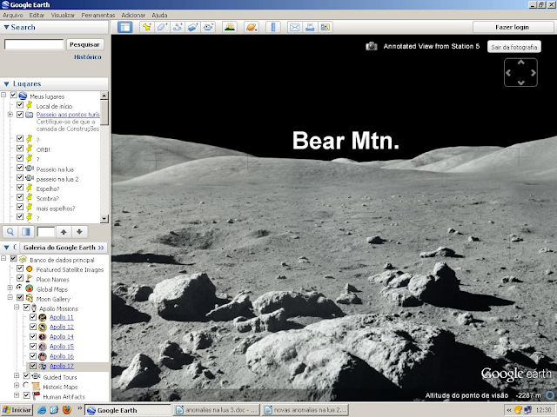557x417 pixels.
Task: Add a polygon from the toolbar
Action: [162, 27]
